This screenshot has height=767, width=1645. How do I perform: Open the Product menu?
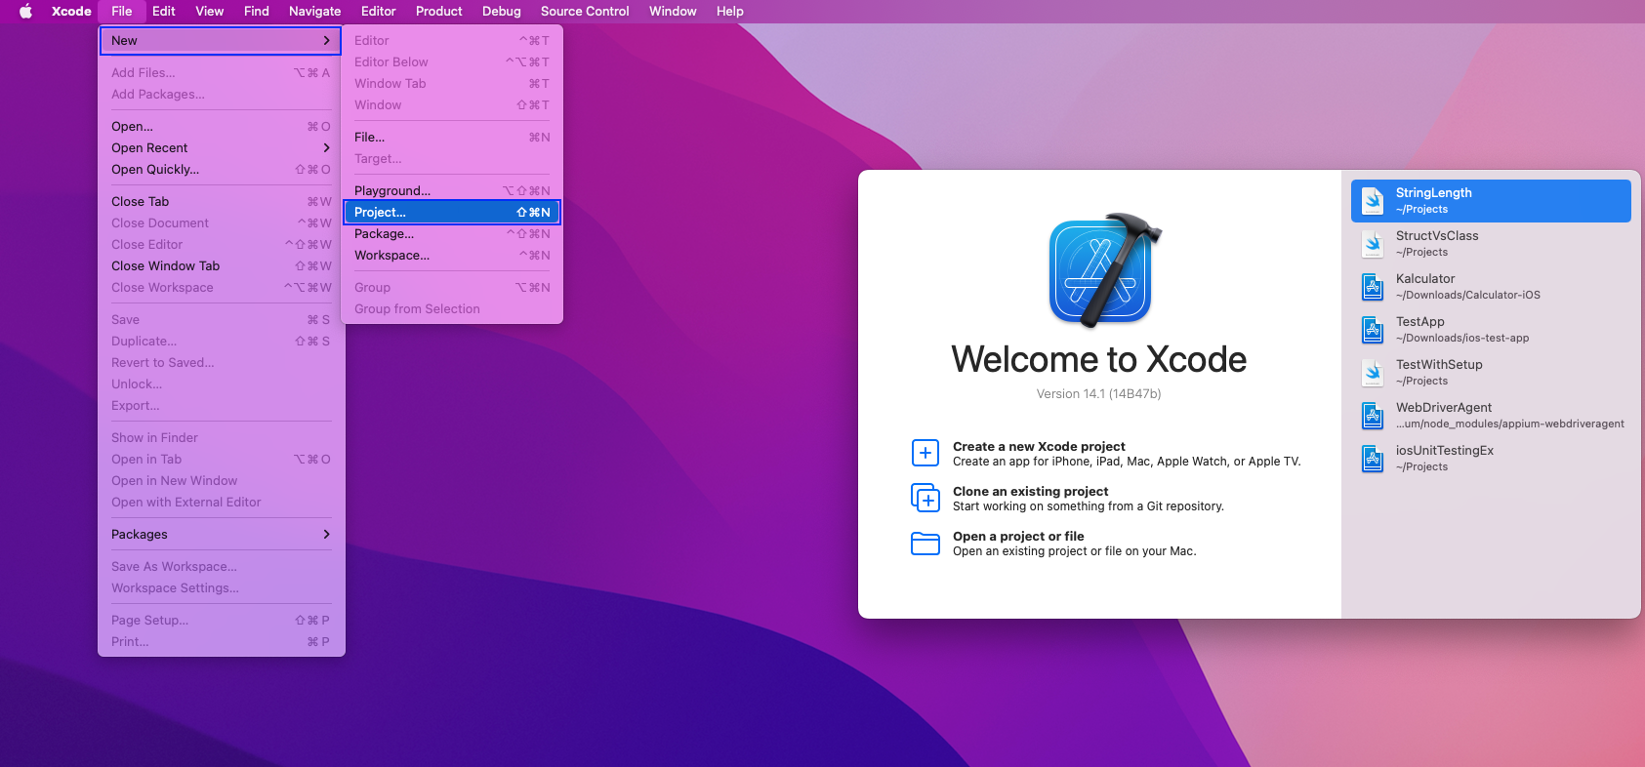[x=439, y=12]
